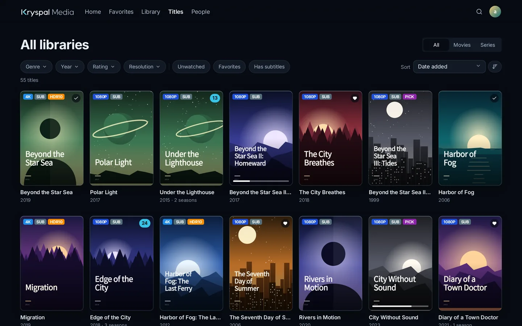Click the 24 unwatched badge on Edge of the City
This screenshot has height=326, width=522.
click(145, 223)
